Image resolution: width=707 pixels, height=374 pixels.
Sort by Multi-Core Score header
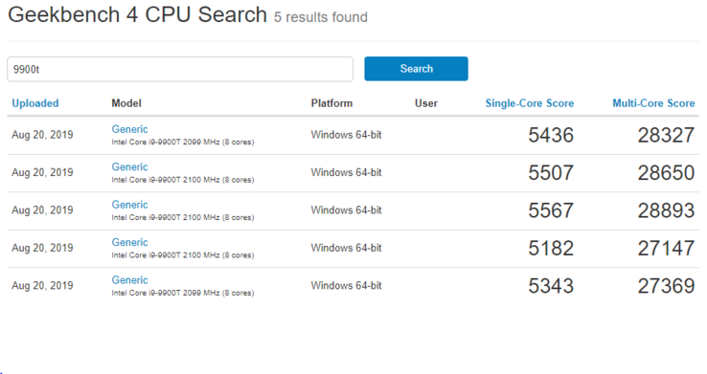(x=653, y=103)
